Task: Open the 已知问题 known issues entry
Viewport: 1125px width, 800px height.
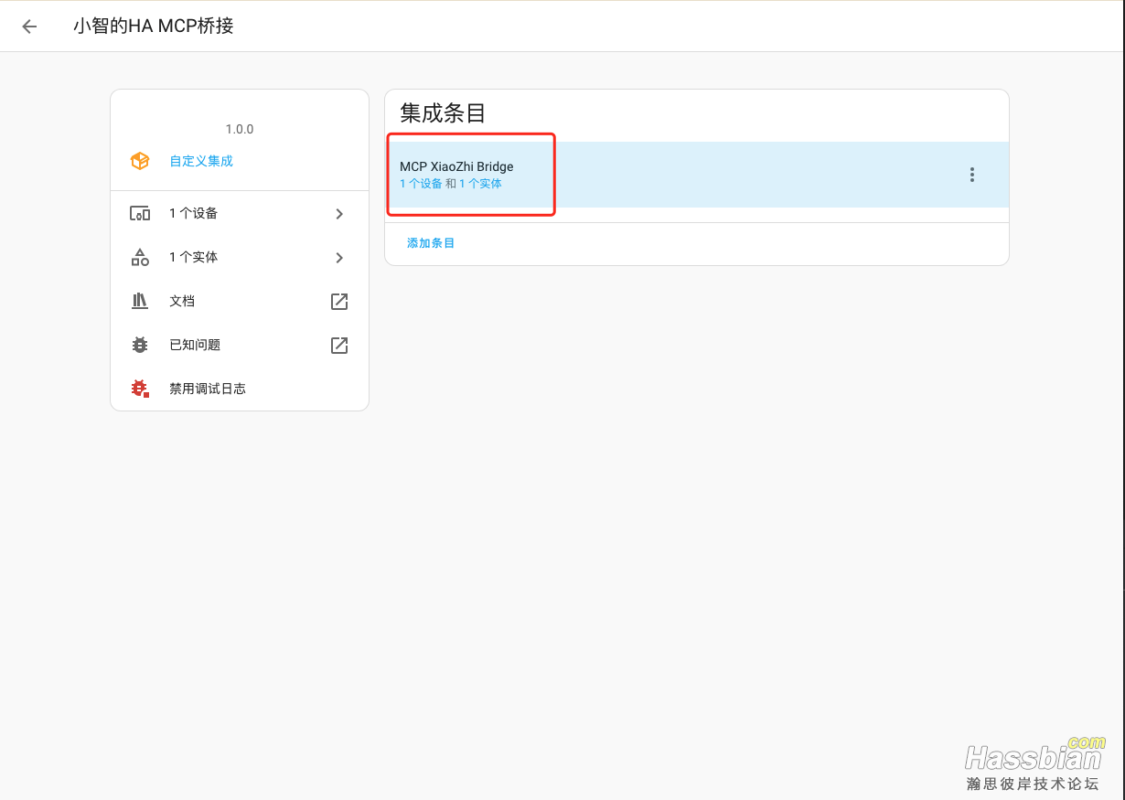Action: click(x=195, y=345)
